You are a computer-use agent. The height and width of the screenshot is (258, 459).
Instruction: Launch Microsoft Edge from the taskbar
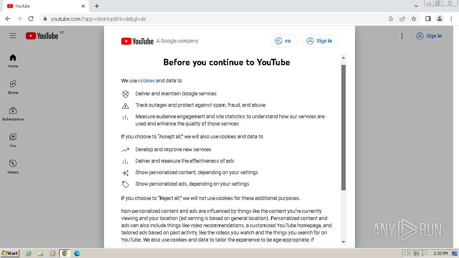pos(77,253)
